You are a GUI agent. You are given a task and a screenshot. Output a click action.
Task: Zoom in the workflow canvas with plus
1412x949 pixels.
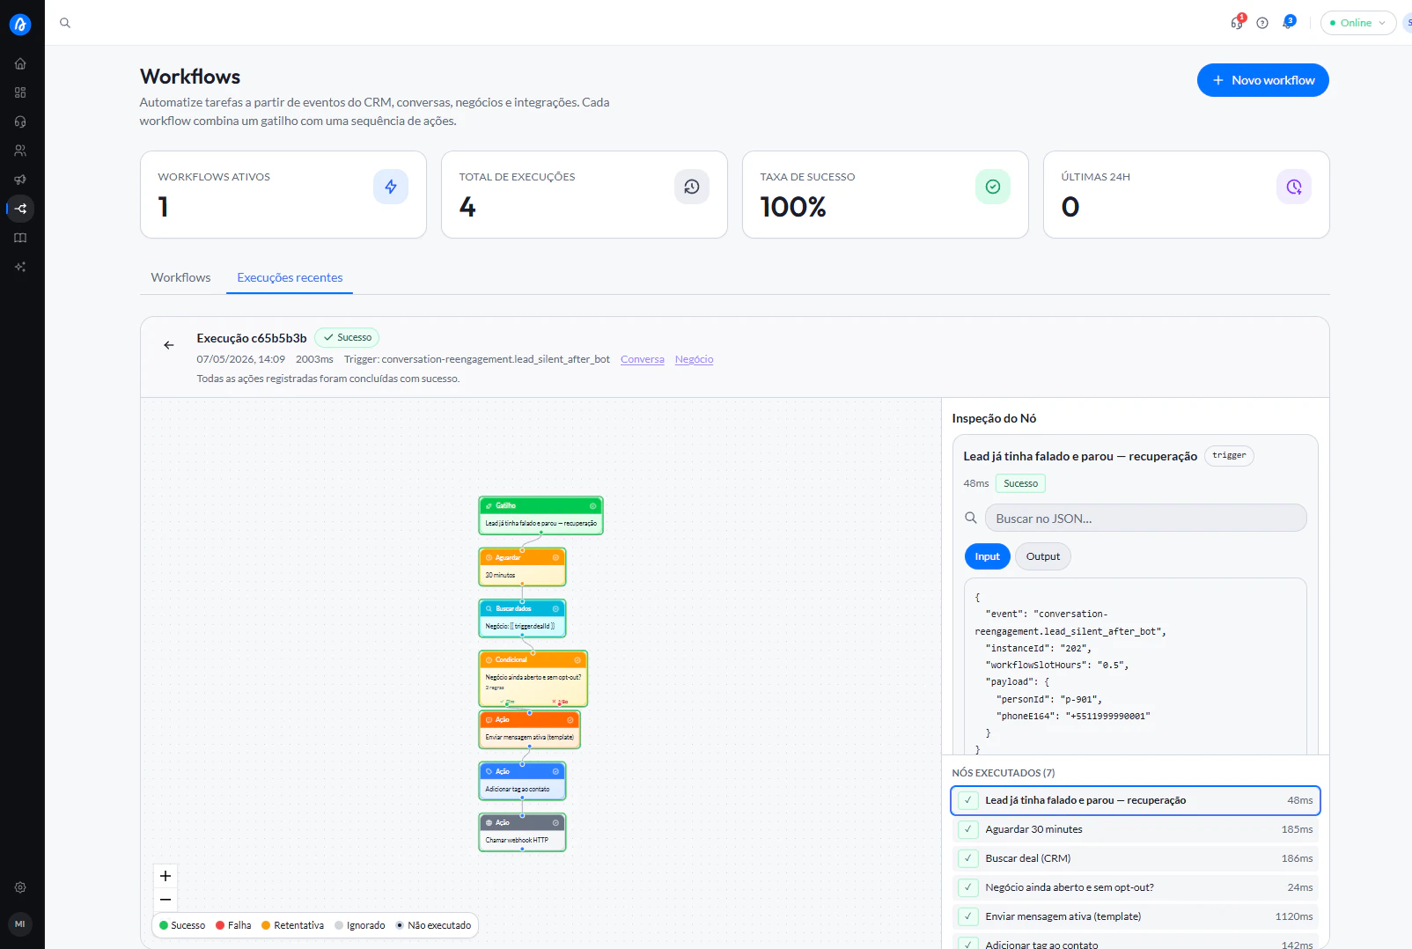[x=165, y=876]
